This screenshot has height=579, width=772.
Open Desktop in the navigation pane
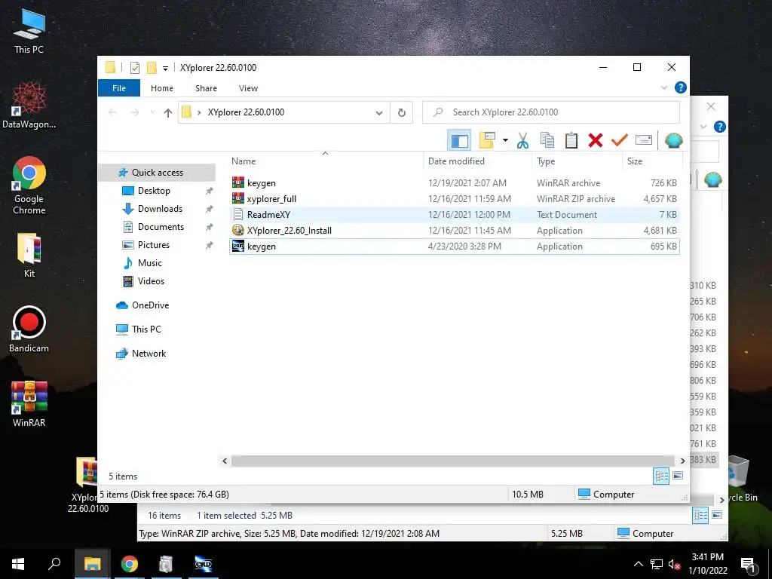pyautogui.click(x=154, y=191)
